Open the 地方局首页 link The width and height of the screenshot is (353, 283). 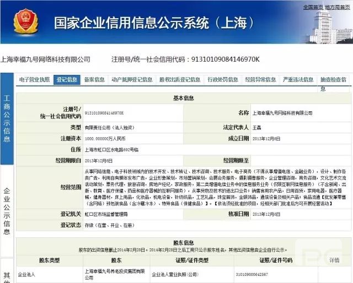tap(338, 7)
